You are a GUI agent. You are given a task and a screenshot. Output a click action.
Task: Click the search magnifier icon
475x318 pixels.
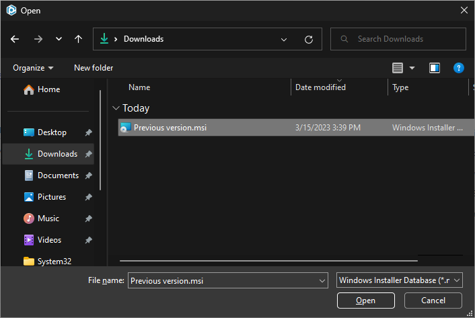344,39
